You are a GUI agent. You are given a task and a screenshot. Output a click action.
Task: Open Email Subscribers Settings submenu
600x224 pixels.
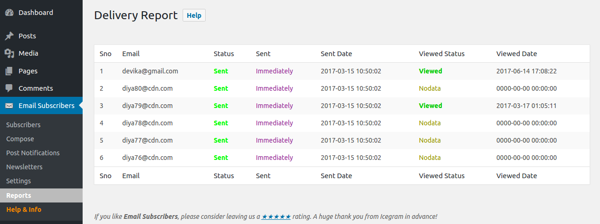[x=19, y=181]
